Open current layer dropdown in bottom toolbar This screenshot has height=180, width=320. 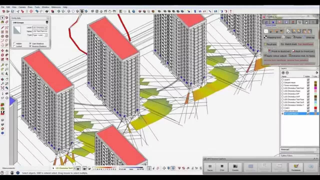tap(74, 168)
